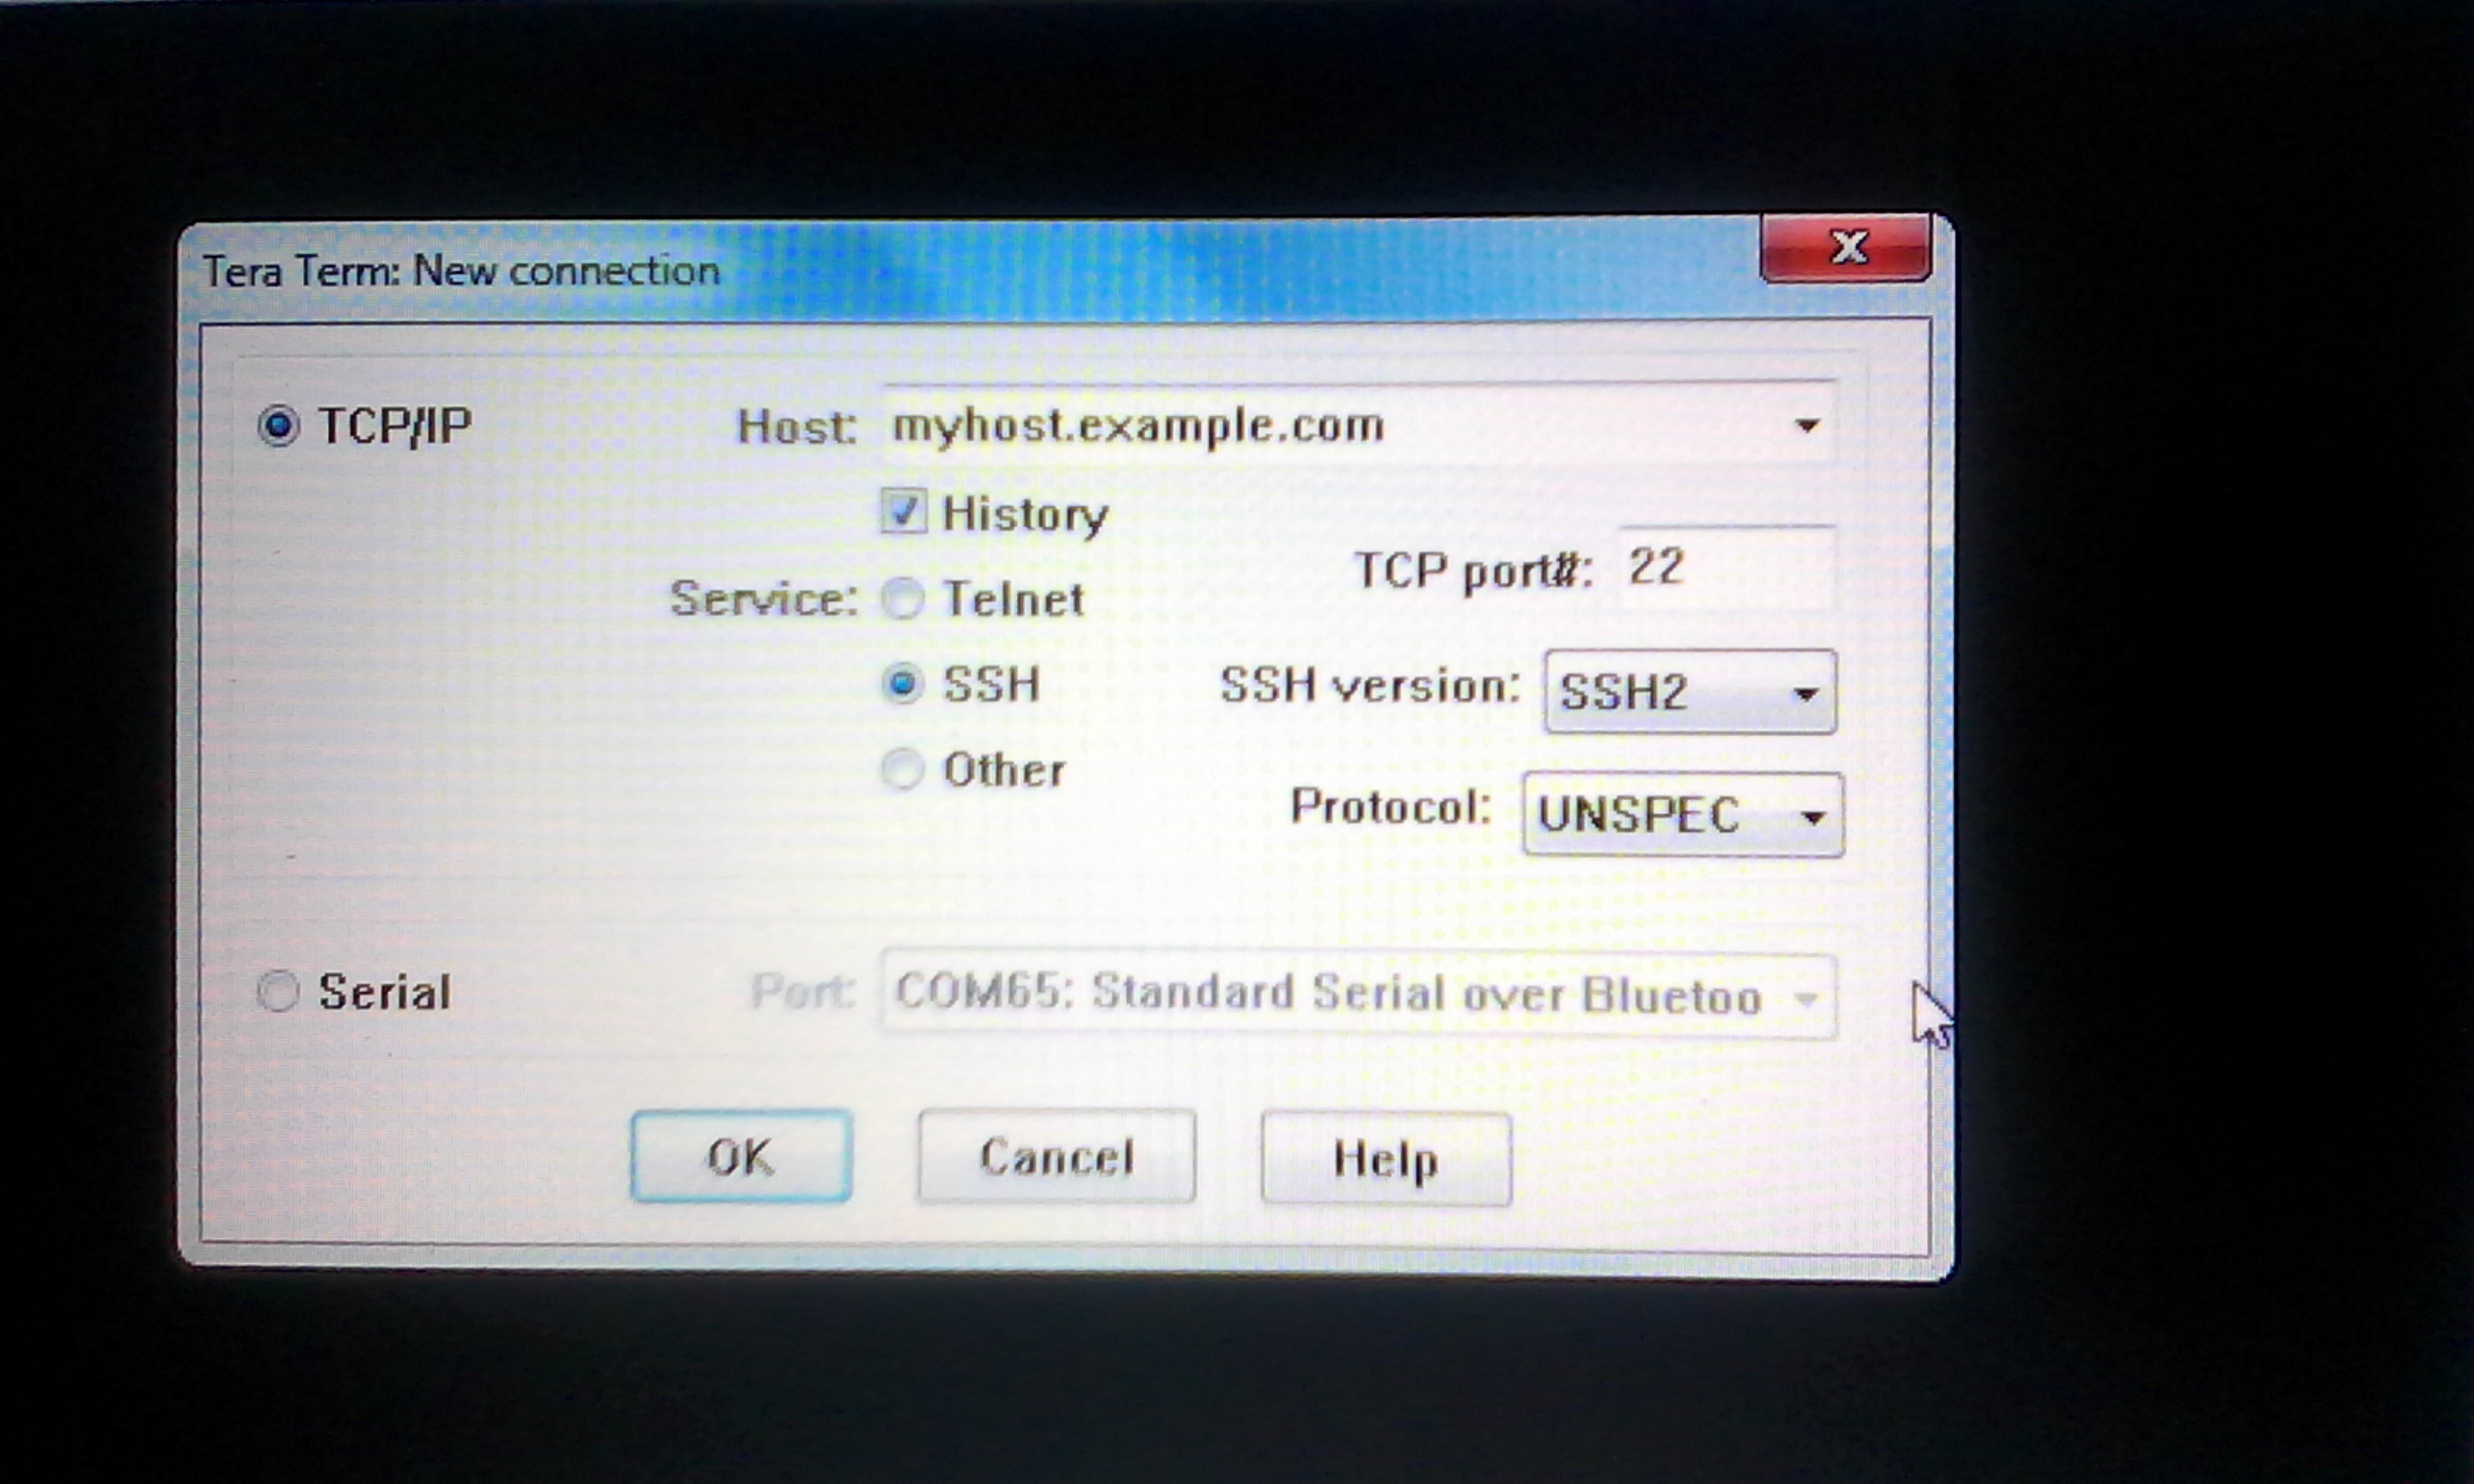Close the Tera Term New connection dialog
Viewport: 2474px width, 1484px height.
point(1846,247)
